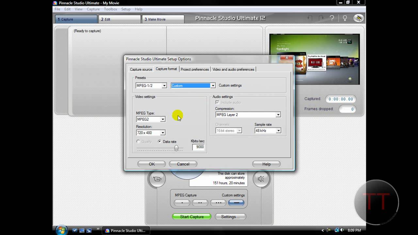418x235 pixels.
Task: Select three-dot capture quality preset
Action: (218, 203)
